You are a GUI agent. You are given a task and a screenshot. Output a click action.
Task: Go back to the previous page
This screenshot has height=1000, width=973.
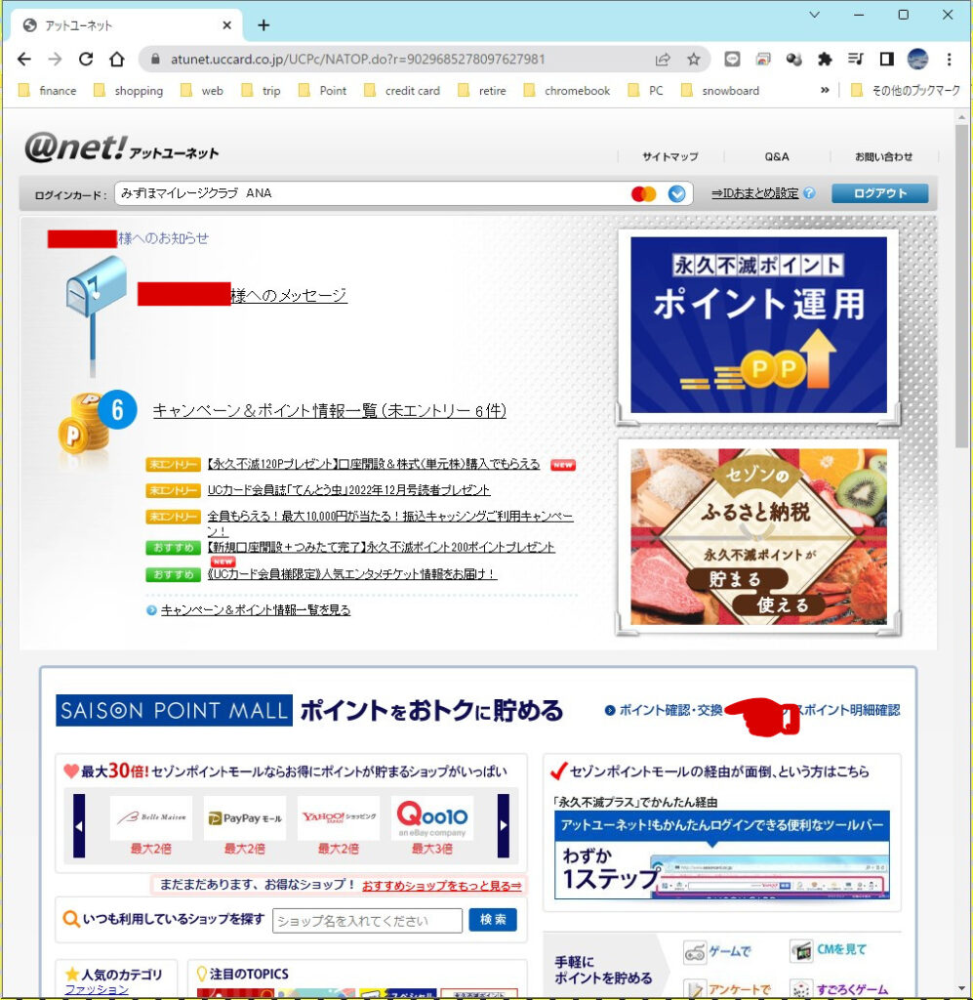24,60
